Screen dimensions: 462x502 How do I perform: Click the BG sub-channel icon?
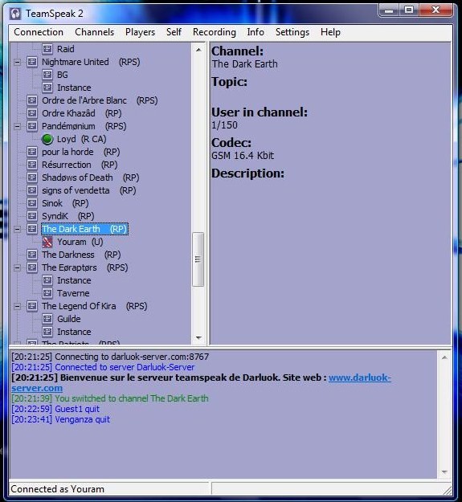click(x=47, y=75)
